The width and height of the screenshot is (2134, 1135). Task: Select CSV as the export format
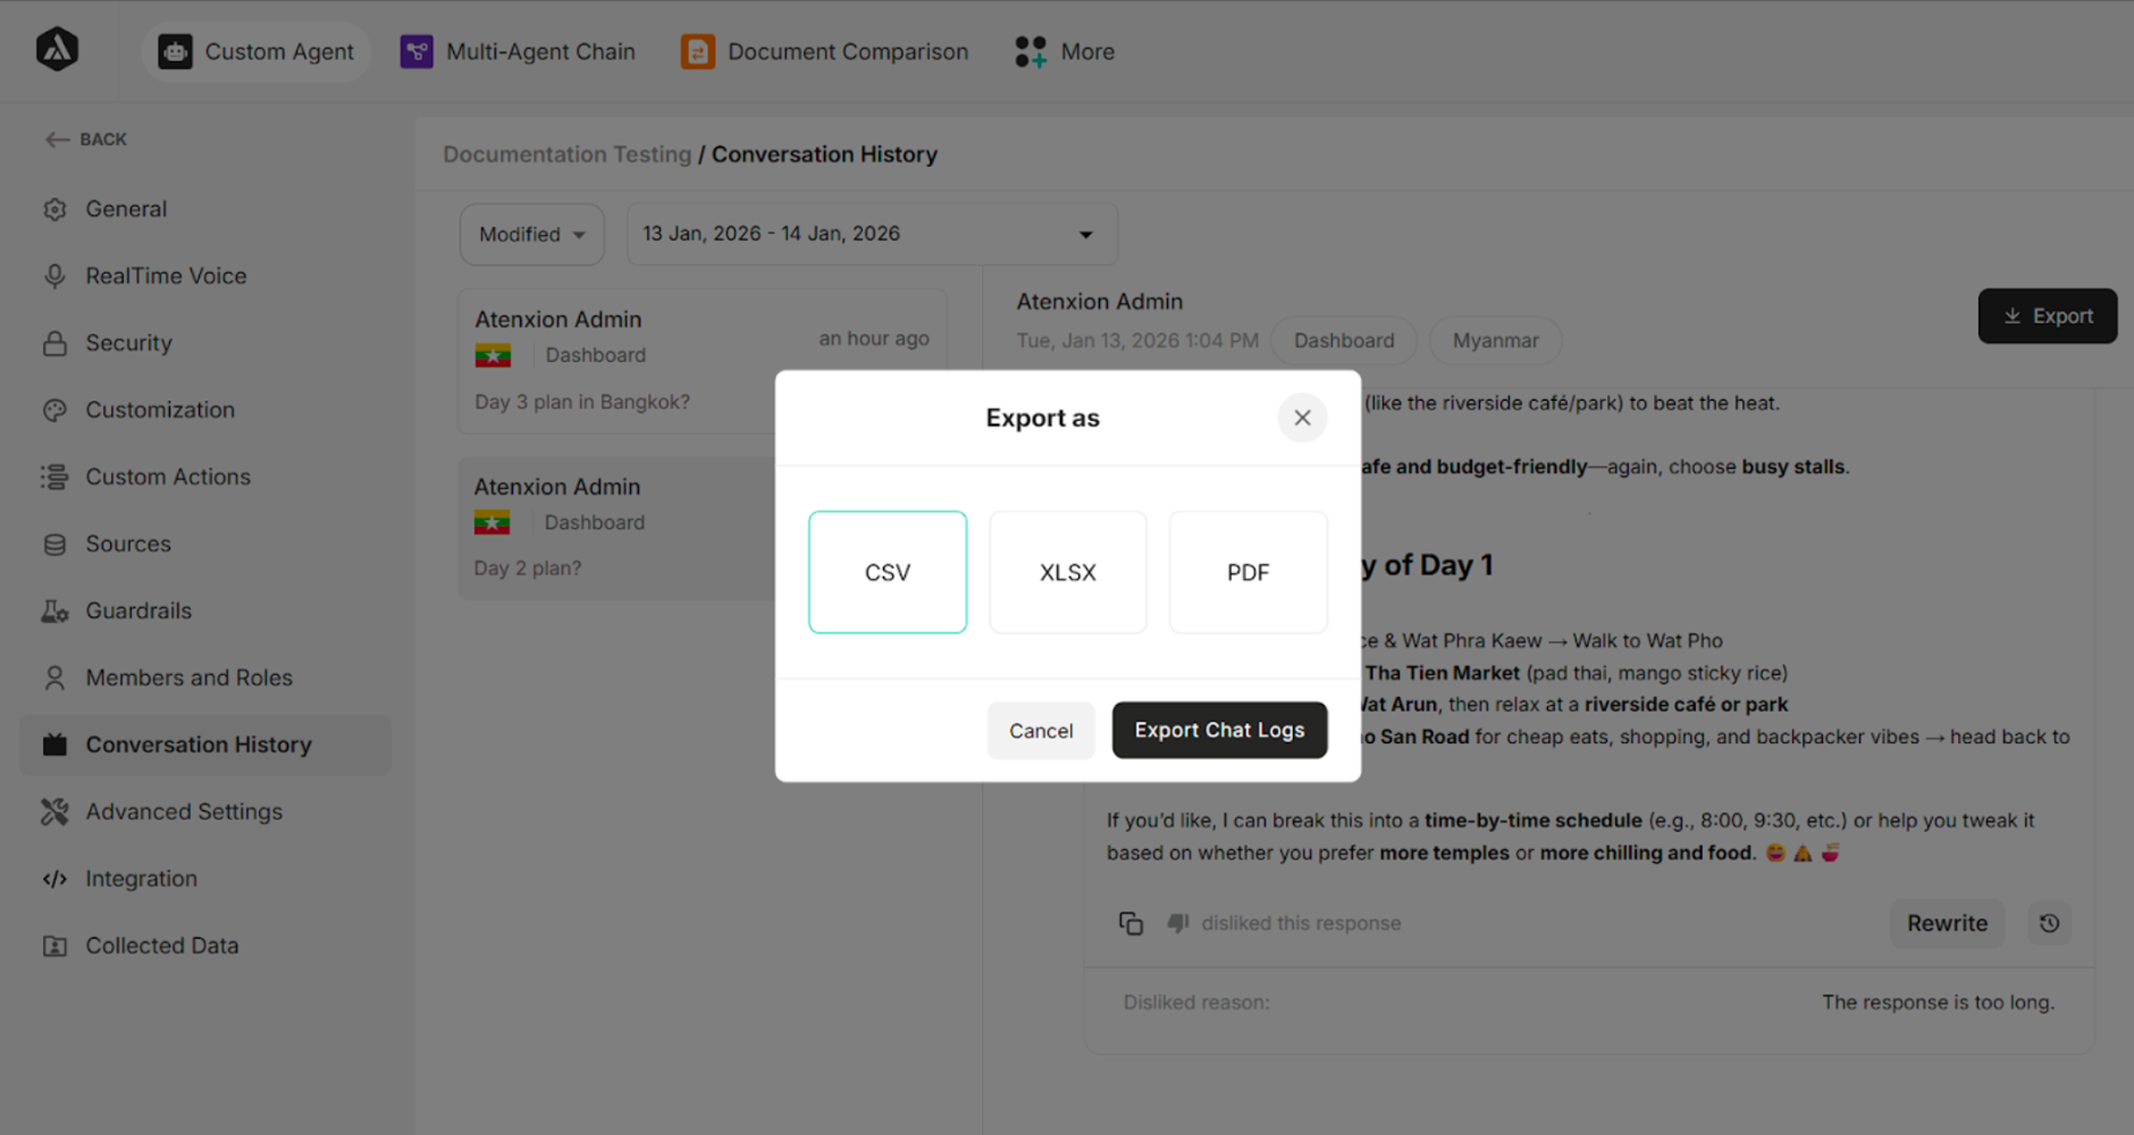click(887, 571)
